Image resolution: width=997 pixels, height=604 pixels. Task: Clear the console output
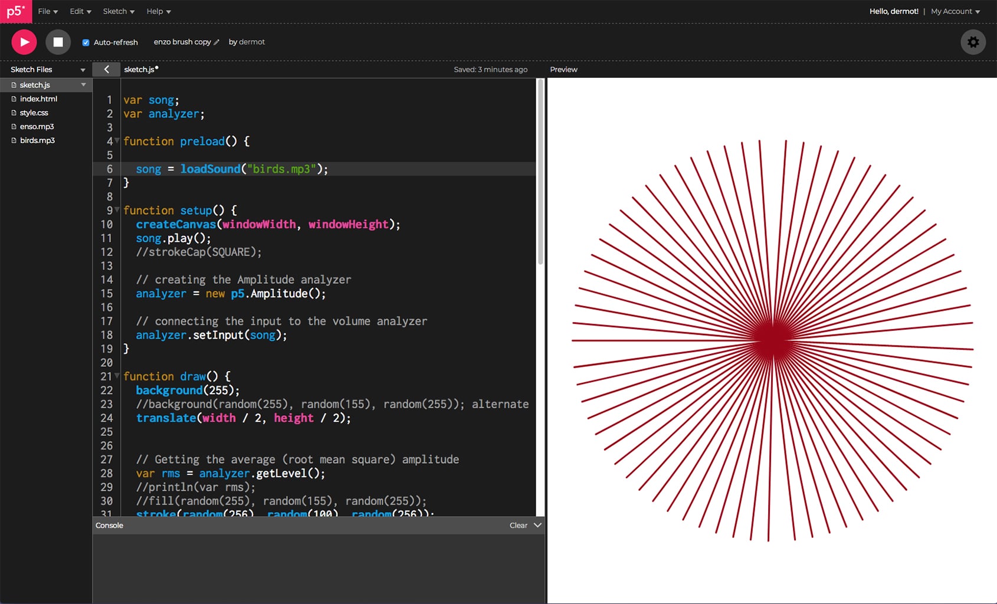518,525
